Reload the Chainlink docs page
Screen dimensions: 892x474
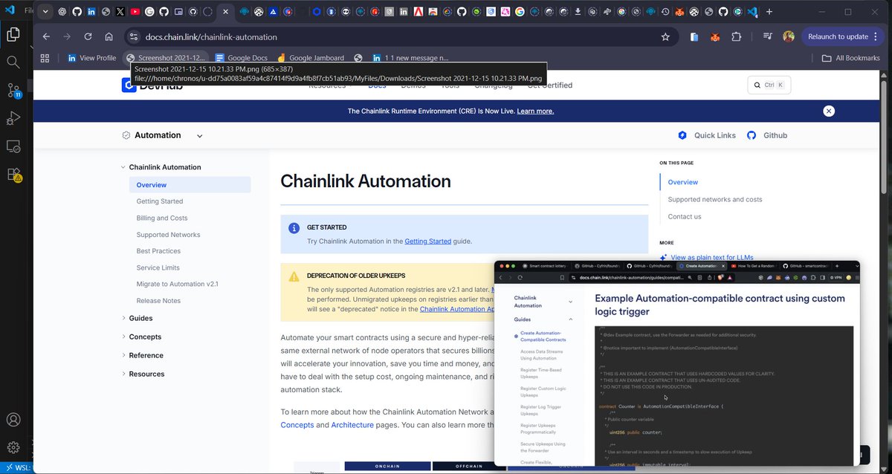click(x=88, y=36)
